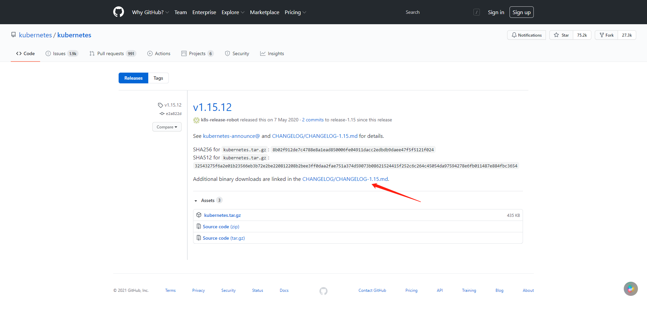Click the package icon beside kubernetes.tar.gz
Screen dimensions: 647x315
coord(199,215)
